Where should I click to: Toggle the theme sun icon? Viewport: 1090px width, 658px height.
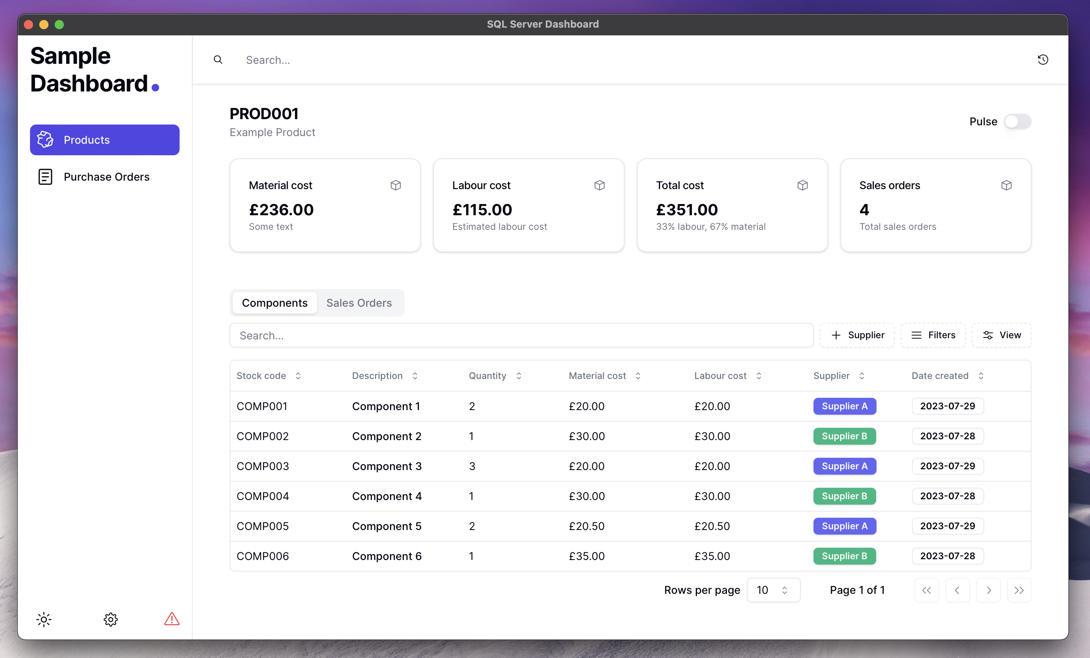click(x=43, y=620)
